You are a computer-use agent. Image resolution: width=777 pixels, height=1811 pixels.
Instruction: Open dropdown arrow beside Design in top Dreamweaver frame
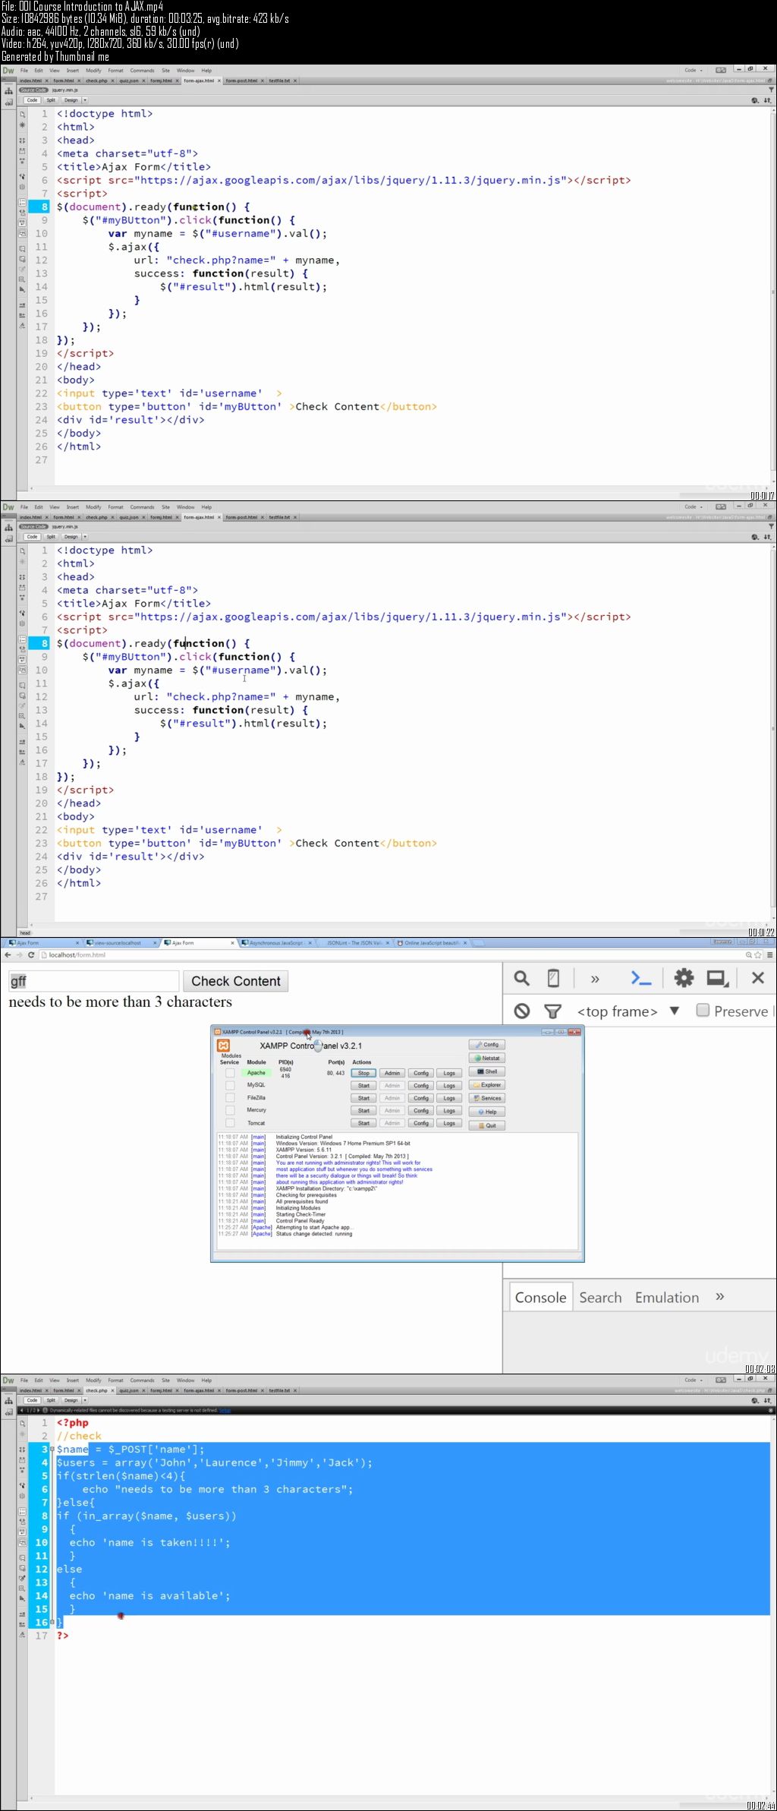[85, 100]
